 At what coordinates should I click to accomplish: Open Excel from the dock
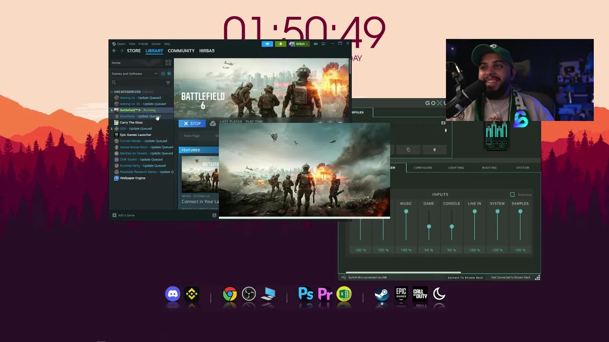click(344, 294)
